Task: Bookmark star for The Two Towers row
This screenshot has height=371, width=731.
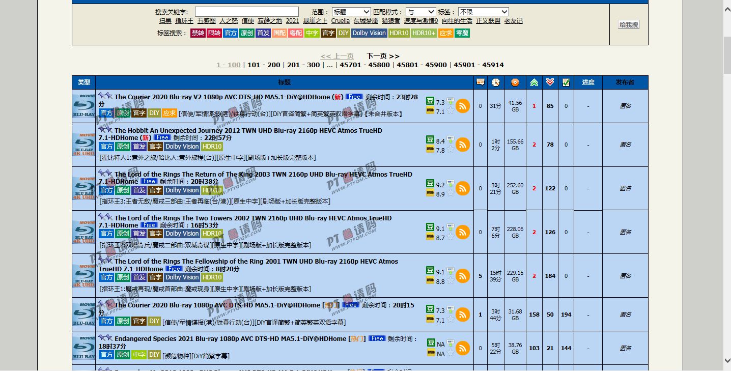Action: point(450,237)
